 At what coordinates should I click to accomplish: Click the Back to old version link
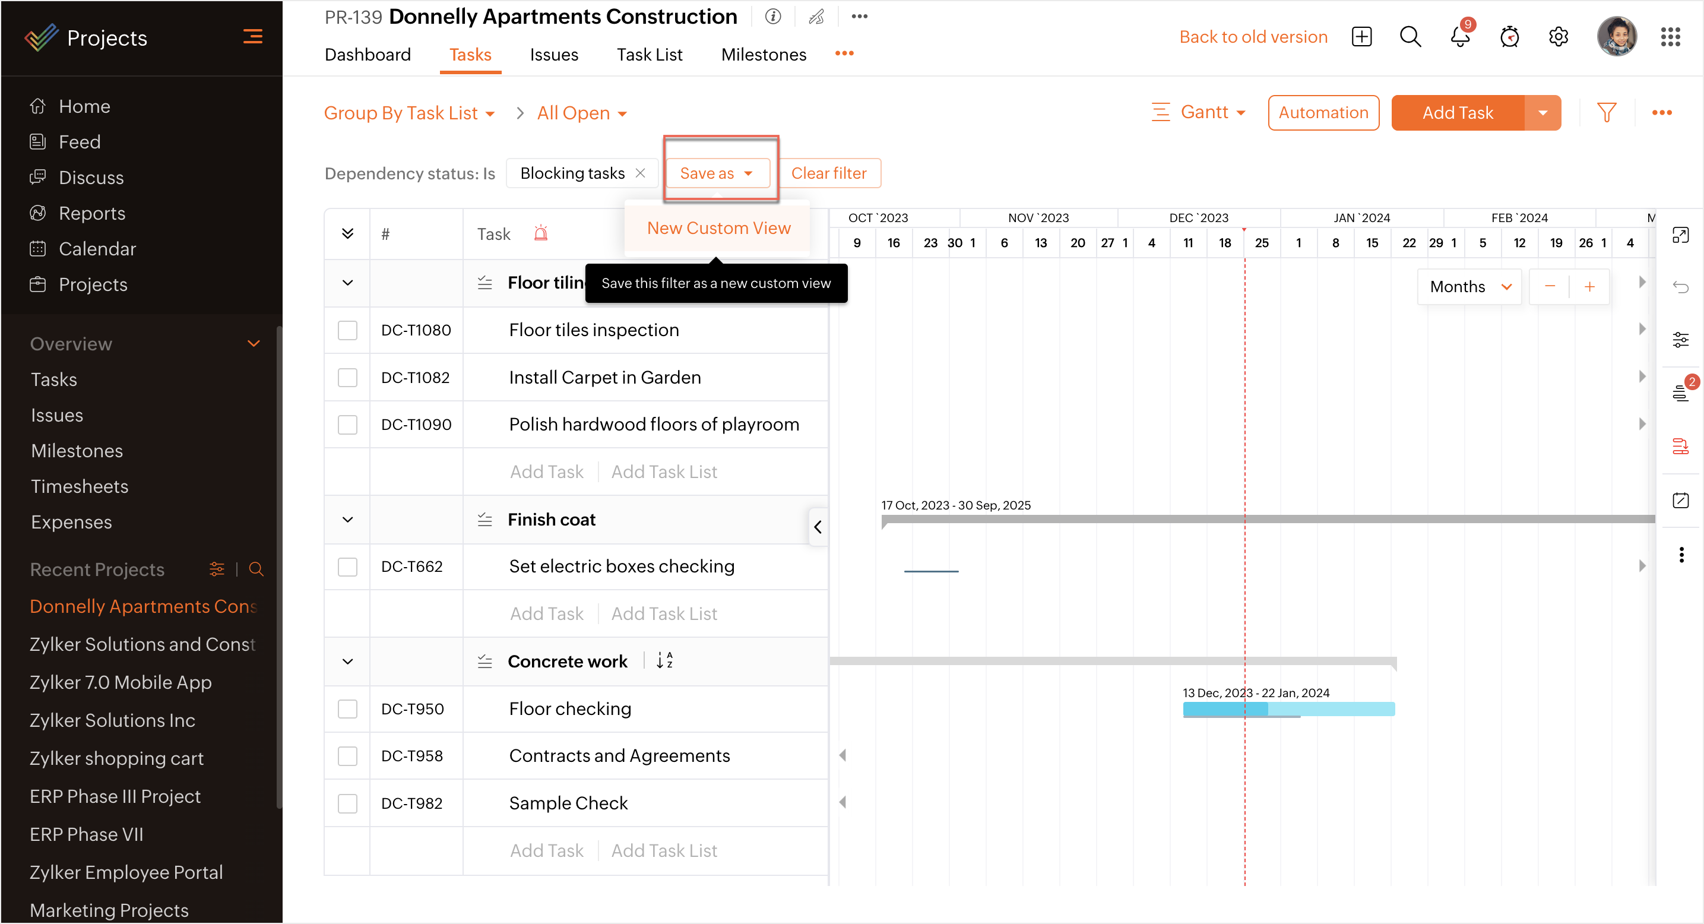click(x=1253, y=37)
